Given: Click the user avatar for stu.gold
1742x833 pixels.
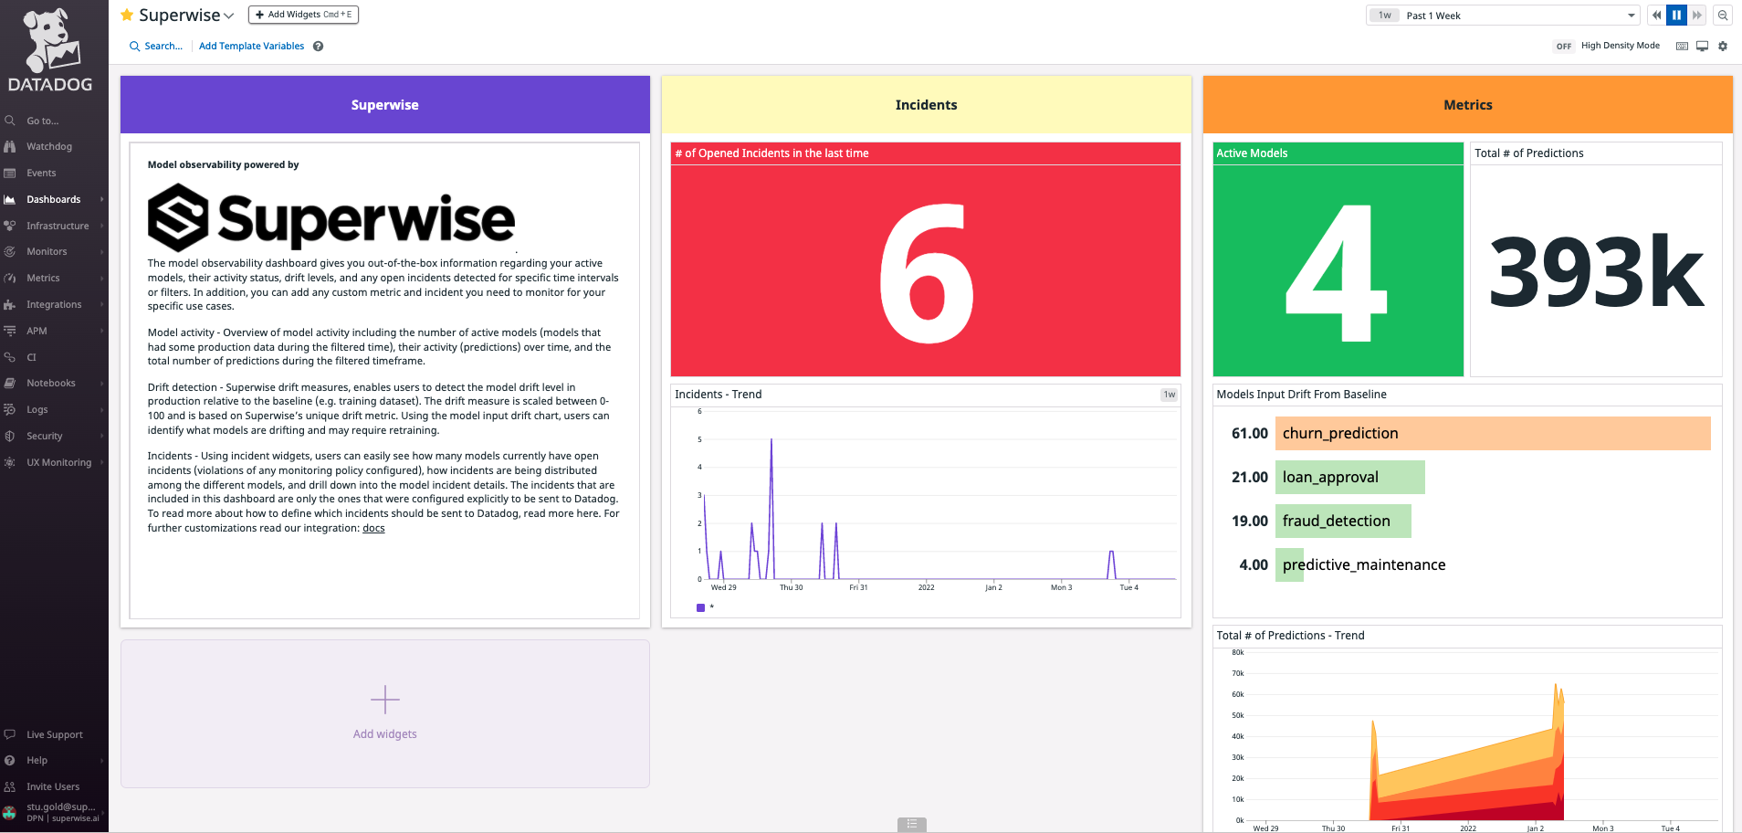Looking at the screenshot, I should click(10, 812).
